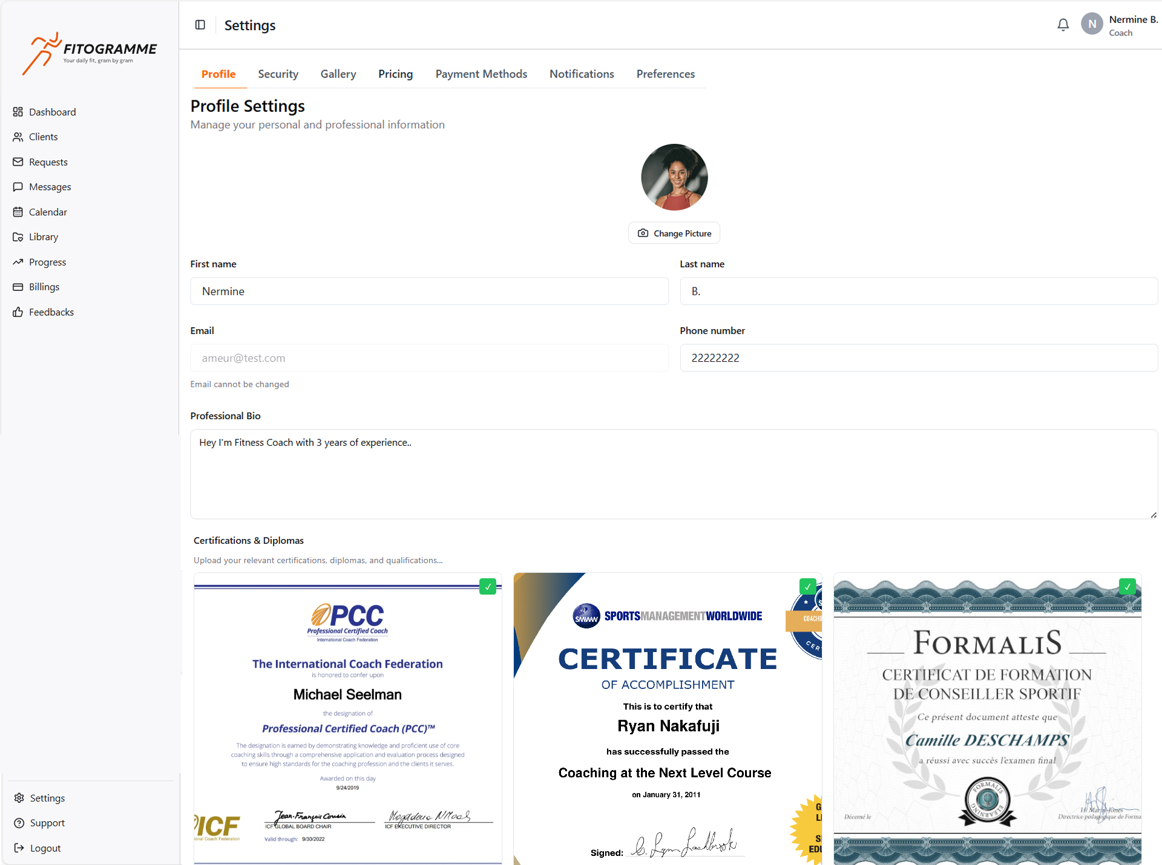
Task: Open the Calendar
Action: pyautogui.click(x=48, y=212)
